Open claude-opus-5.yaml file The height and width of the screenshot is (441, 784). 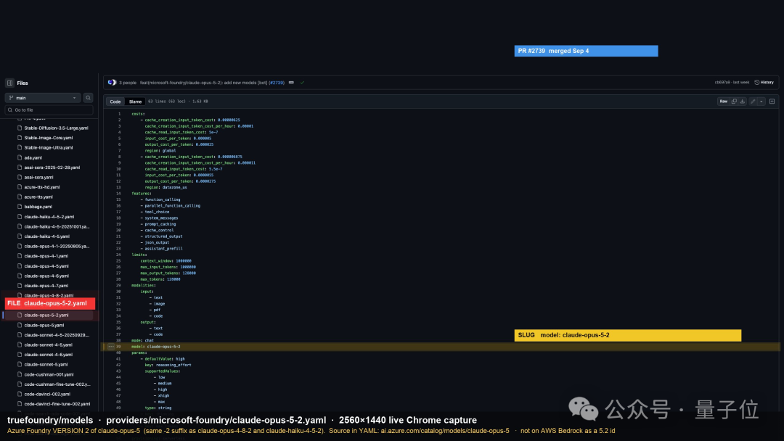(x=44, y=325)
